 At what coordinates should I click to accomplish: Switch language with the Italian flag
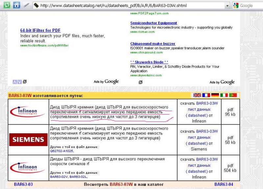pos(224,95)
